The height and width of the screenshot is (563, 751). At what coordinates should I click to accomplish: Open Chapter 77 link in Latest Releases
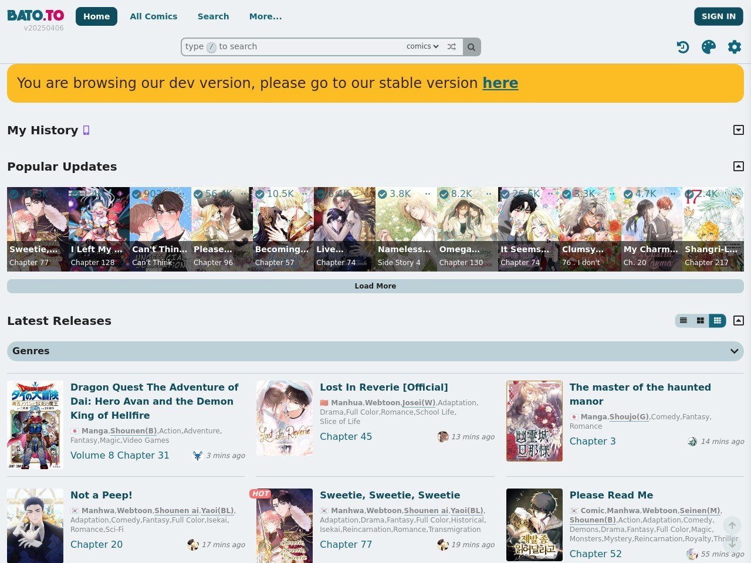coord(346,545)
